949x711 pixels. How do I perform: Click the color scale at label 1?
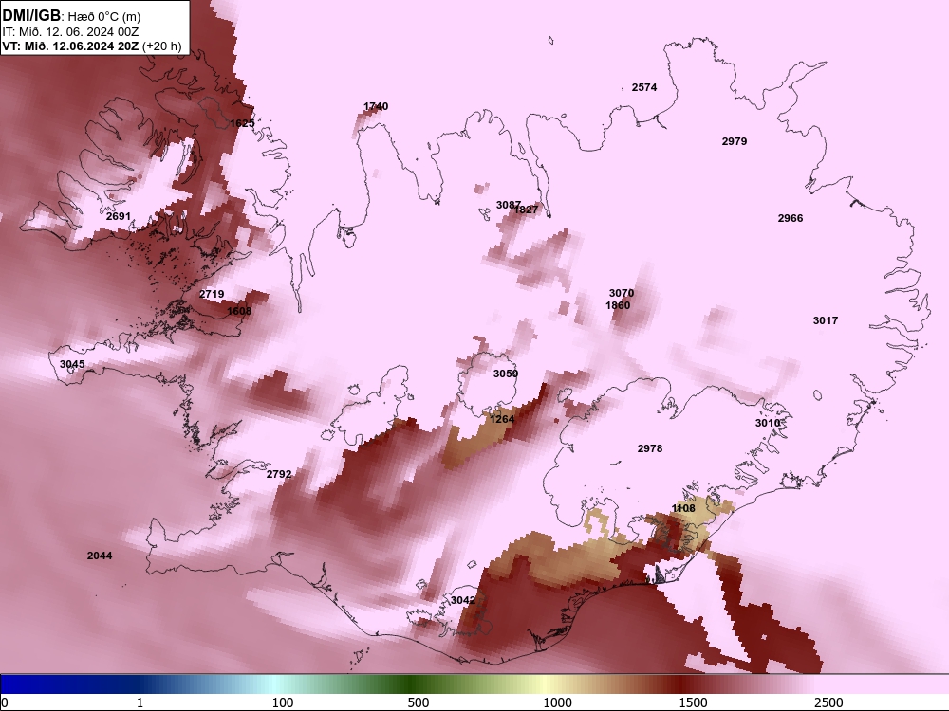tap(140, 702)
